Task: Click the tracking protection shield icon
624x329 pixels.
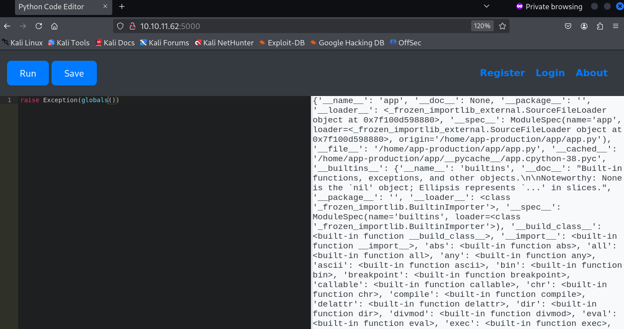Action: tap(120, 26)
